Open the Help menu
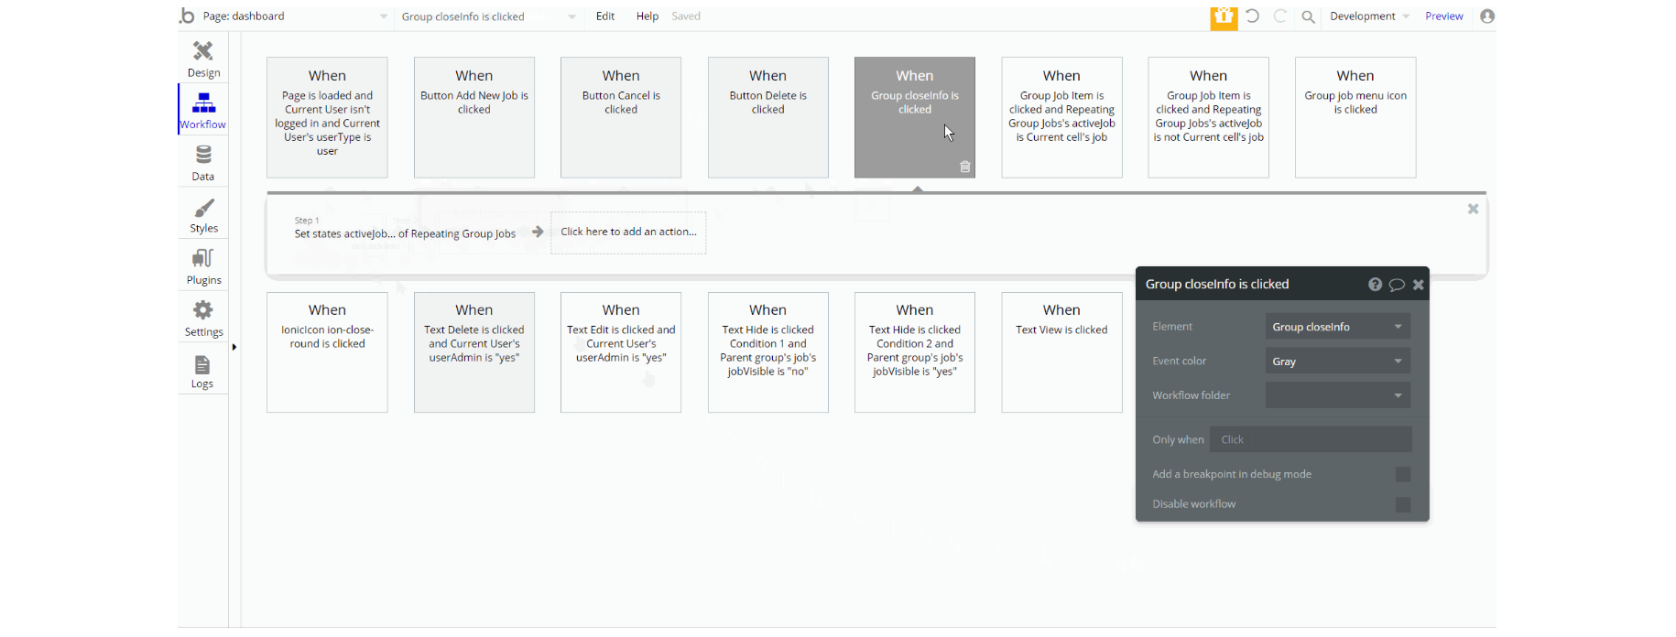This screenshot has height=637, width=1676. [x=648, y=16]
